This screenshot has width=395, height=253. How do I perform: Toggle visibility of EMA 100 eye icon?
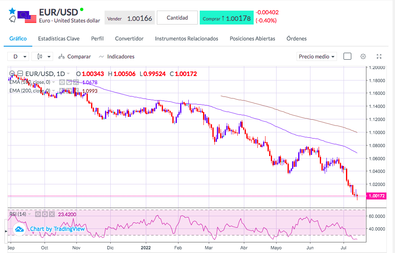[x=62, y=82]
